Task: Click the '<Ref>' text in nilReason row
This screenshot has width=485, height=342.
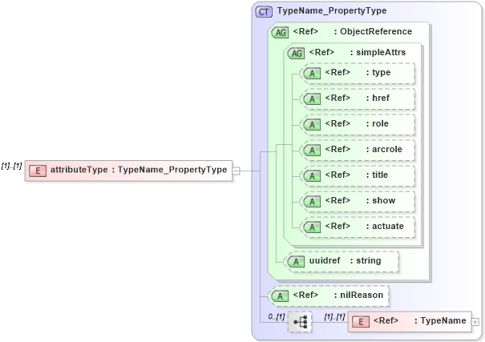Action: click(305, 295)
